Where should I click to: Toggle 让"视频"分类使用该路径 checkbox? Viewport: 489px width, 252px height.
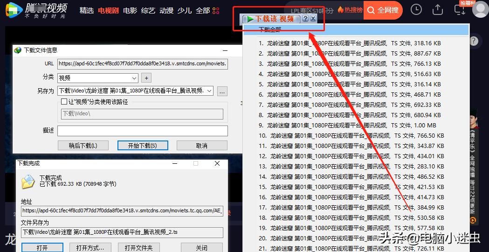click(x=64, y=101)
